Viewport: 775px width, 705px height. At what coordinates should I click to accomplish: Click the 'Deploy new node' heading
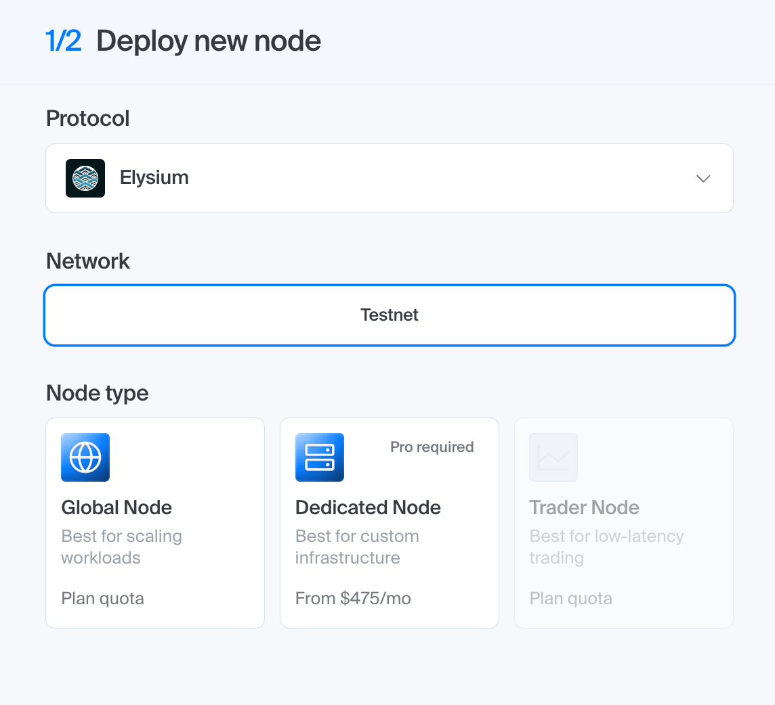tap(209, 41)
